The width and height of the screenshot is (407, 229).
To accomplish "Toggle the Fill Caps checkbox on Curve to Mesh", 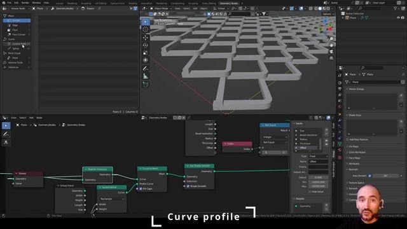I will (141, 189).
